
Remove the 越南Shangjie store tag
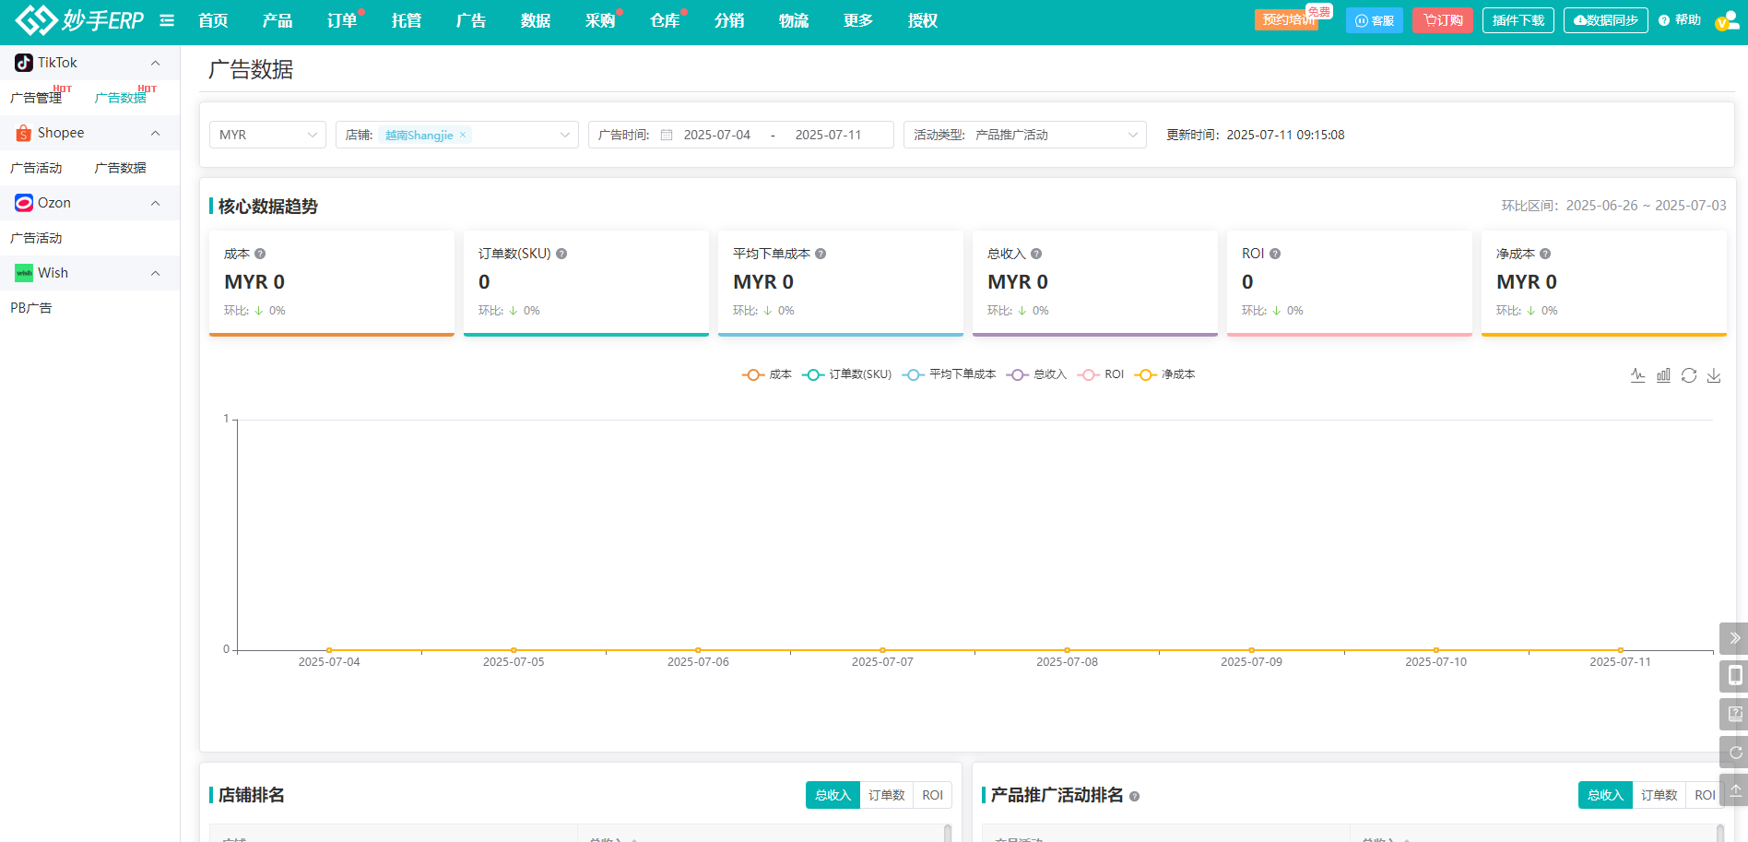[x=463, y=135]
